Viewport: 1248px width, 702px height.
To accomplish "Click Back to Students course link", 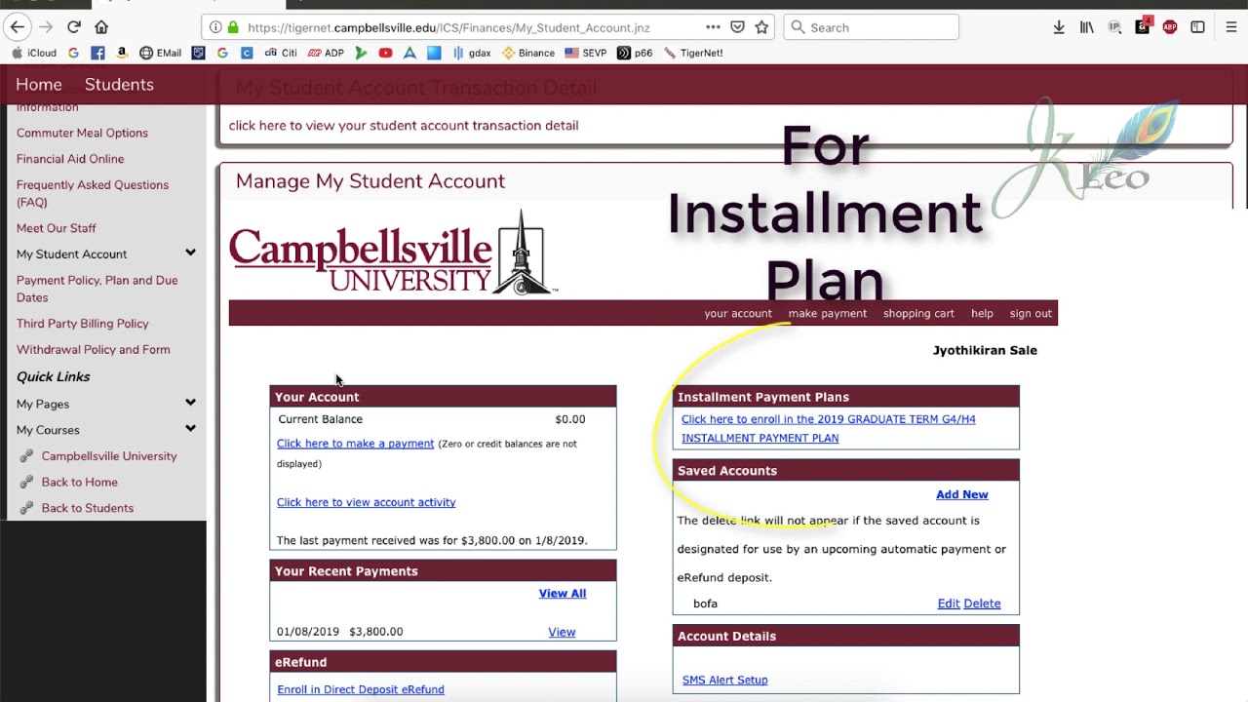I will 88,508.
